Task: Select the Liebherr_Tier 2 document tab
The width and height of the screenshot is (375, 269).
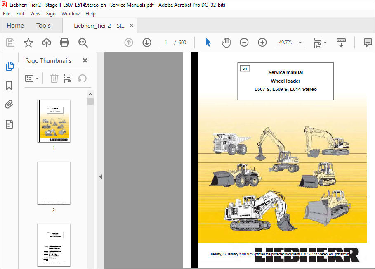Action: (x=99, y=26)
